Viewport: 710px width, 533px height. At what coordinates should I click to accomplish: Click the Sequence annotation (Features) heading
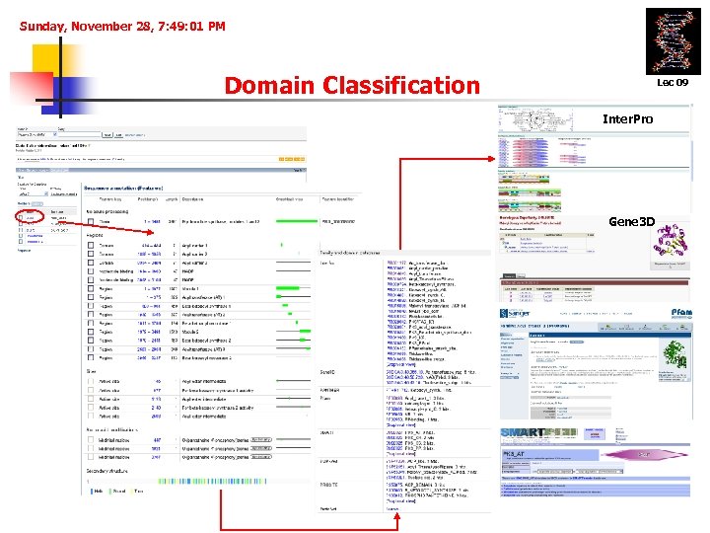tap(123, 188)
